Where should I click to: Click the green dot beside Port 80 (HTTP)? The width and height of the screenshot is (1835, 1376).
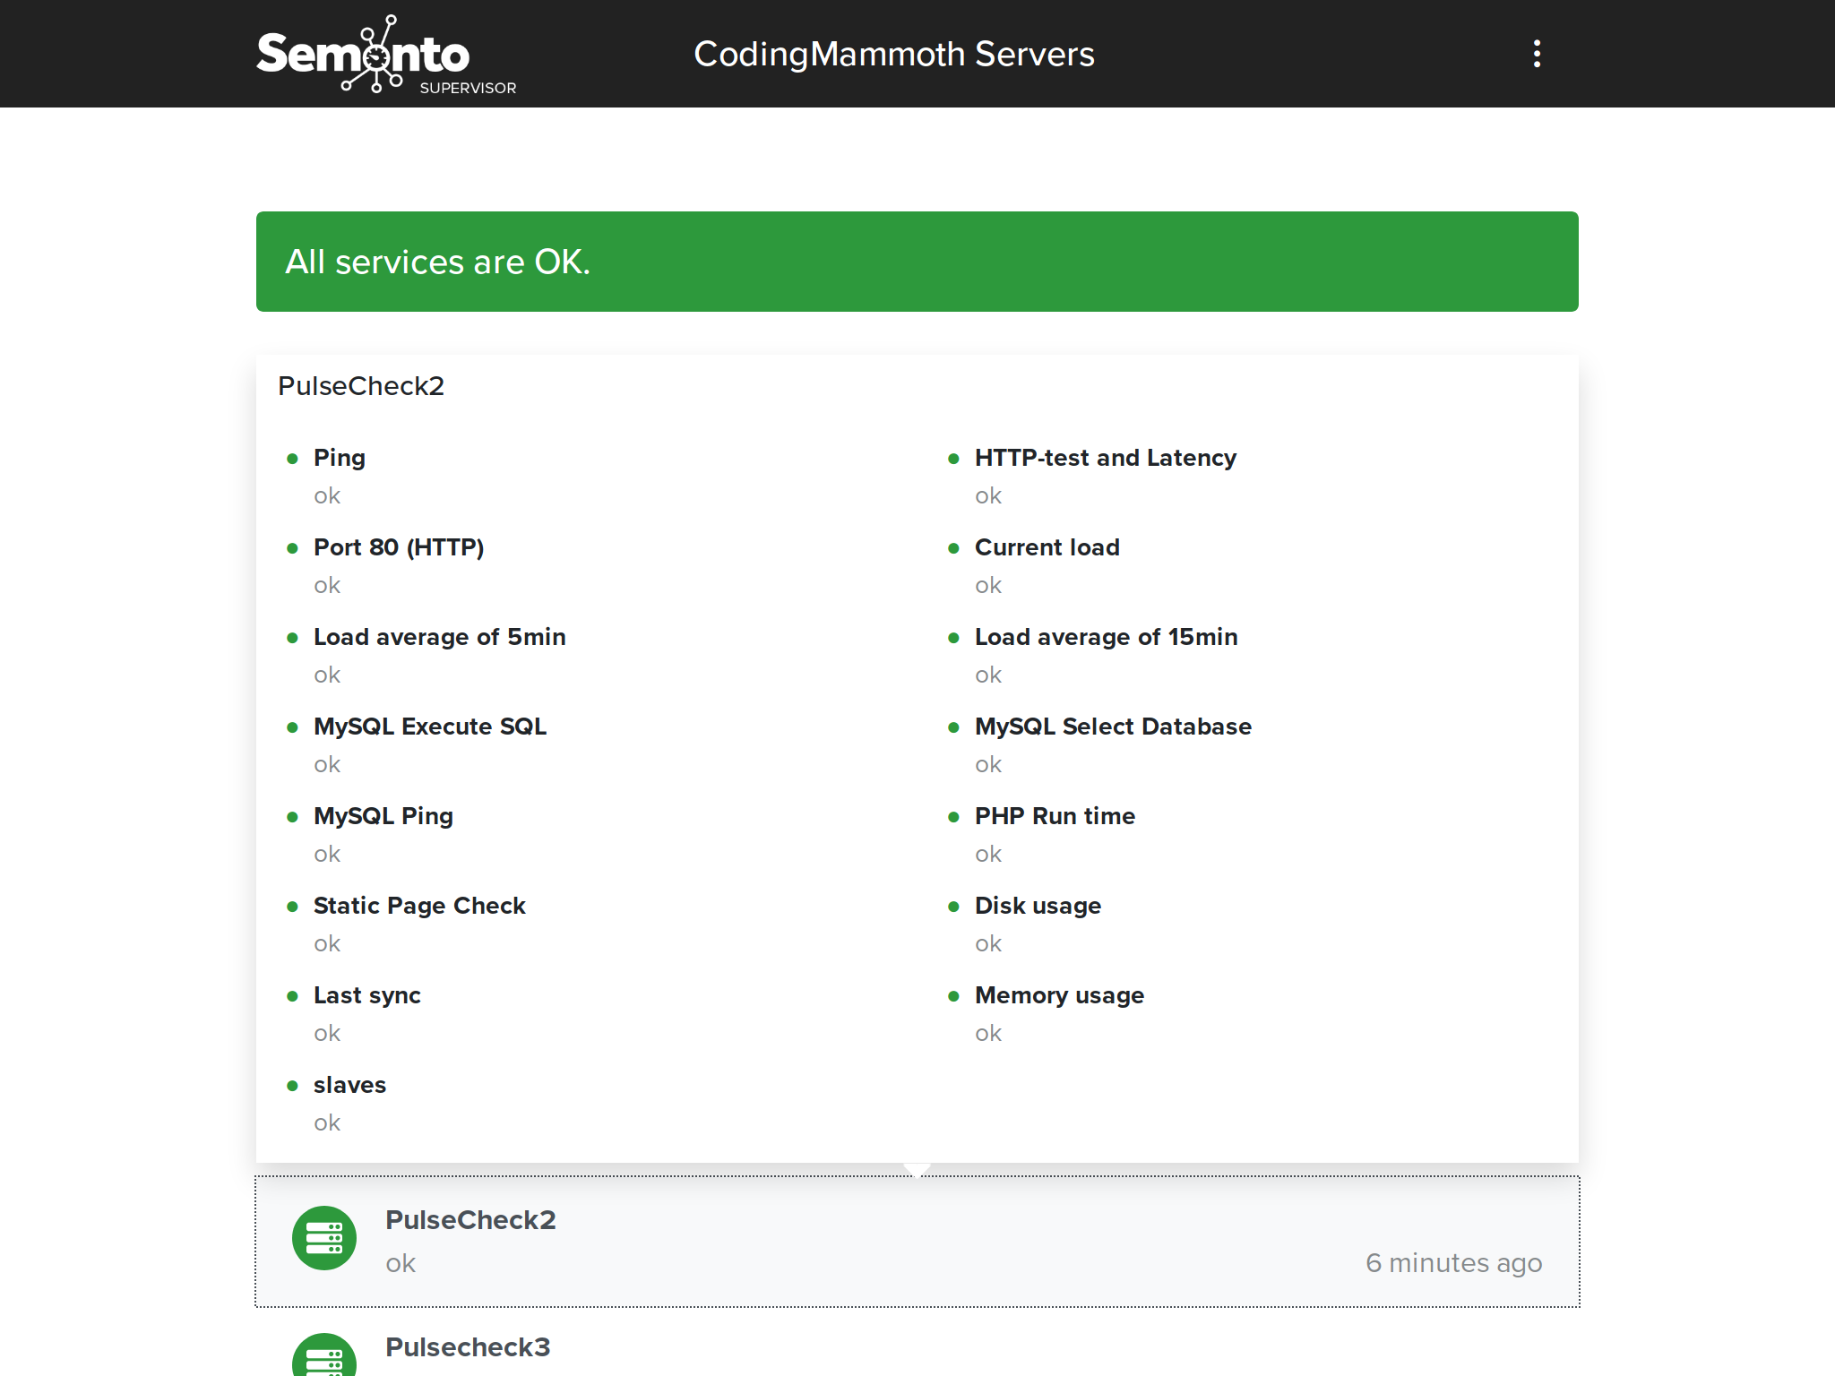click(292, 548)
